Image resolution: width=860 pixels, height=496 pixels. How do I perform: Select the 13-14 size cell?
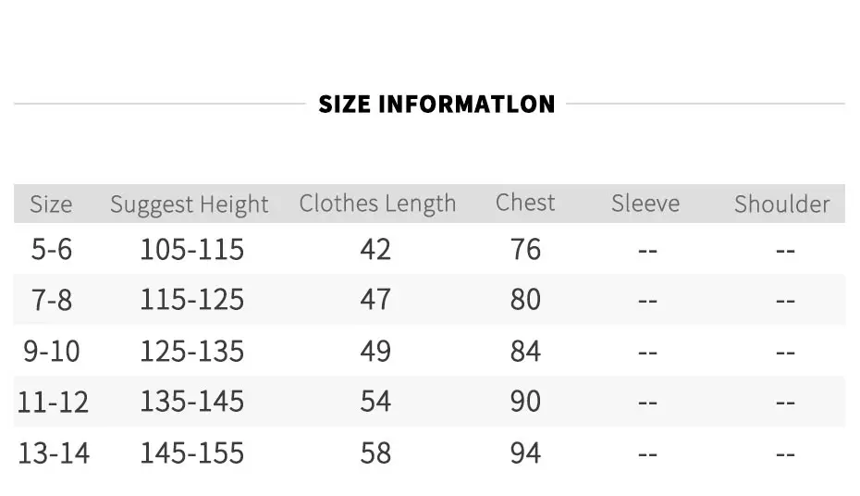54,453
